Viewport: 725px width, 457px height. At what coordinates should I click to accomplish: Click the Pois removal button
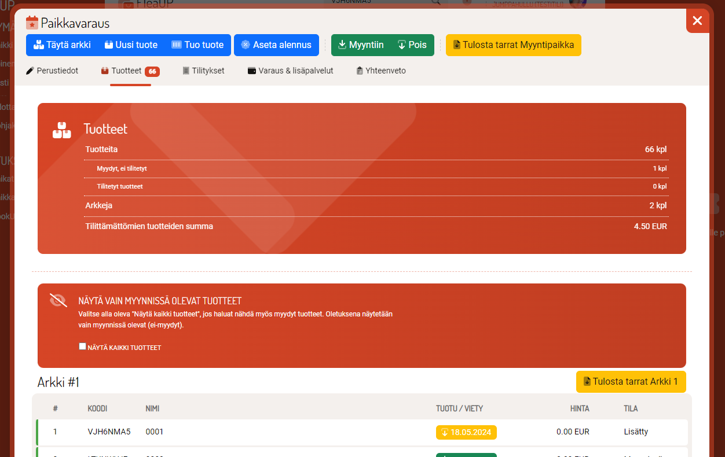click(412, 45)
